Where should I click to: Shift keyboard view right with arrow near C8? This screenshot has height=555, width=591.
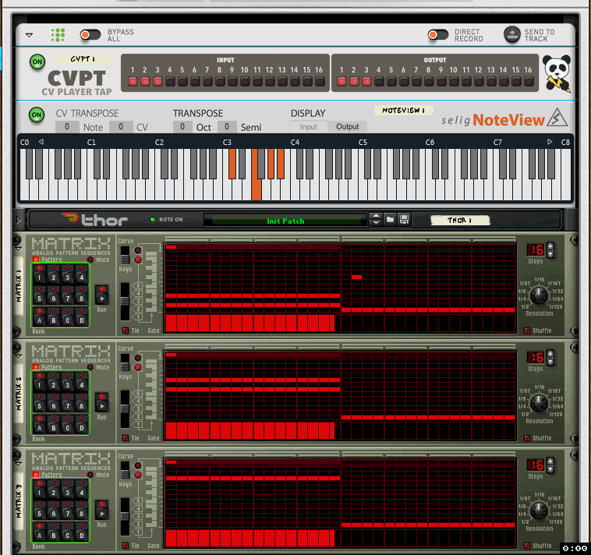click(550, 142)
